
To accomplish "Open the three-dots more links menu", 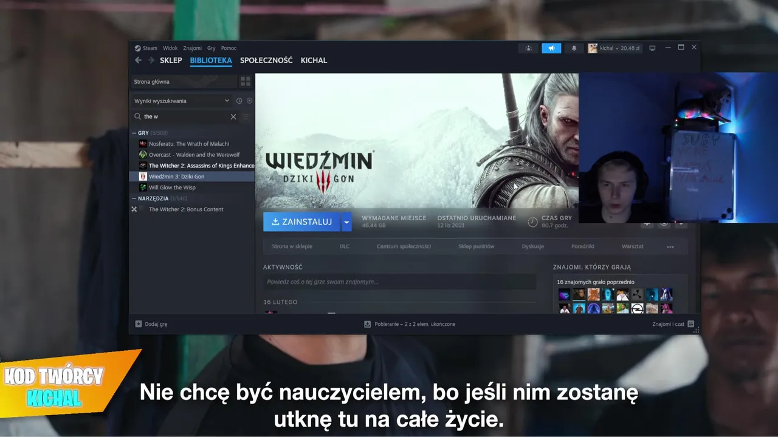I will click(670, 246).
